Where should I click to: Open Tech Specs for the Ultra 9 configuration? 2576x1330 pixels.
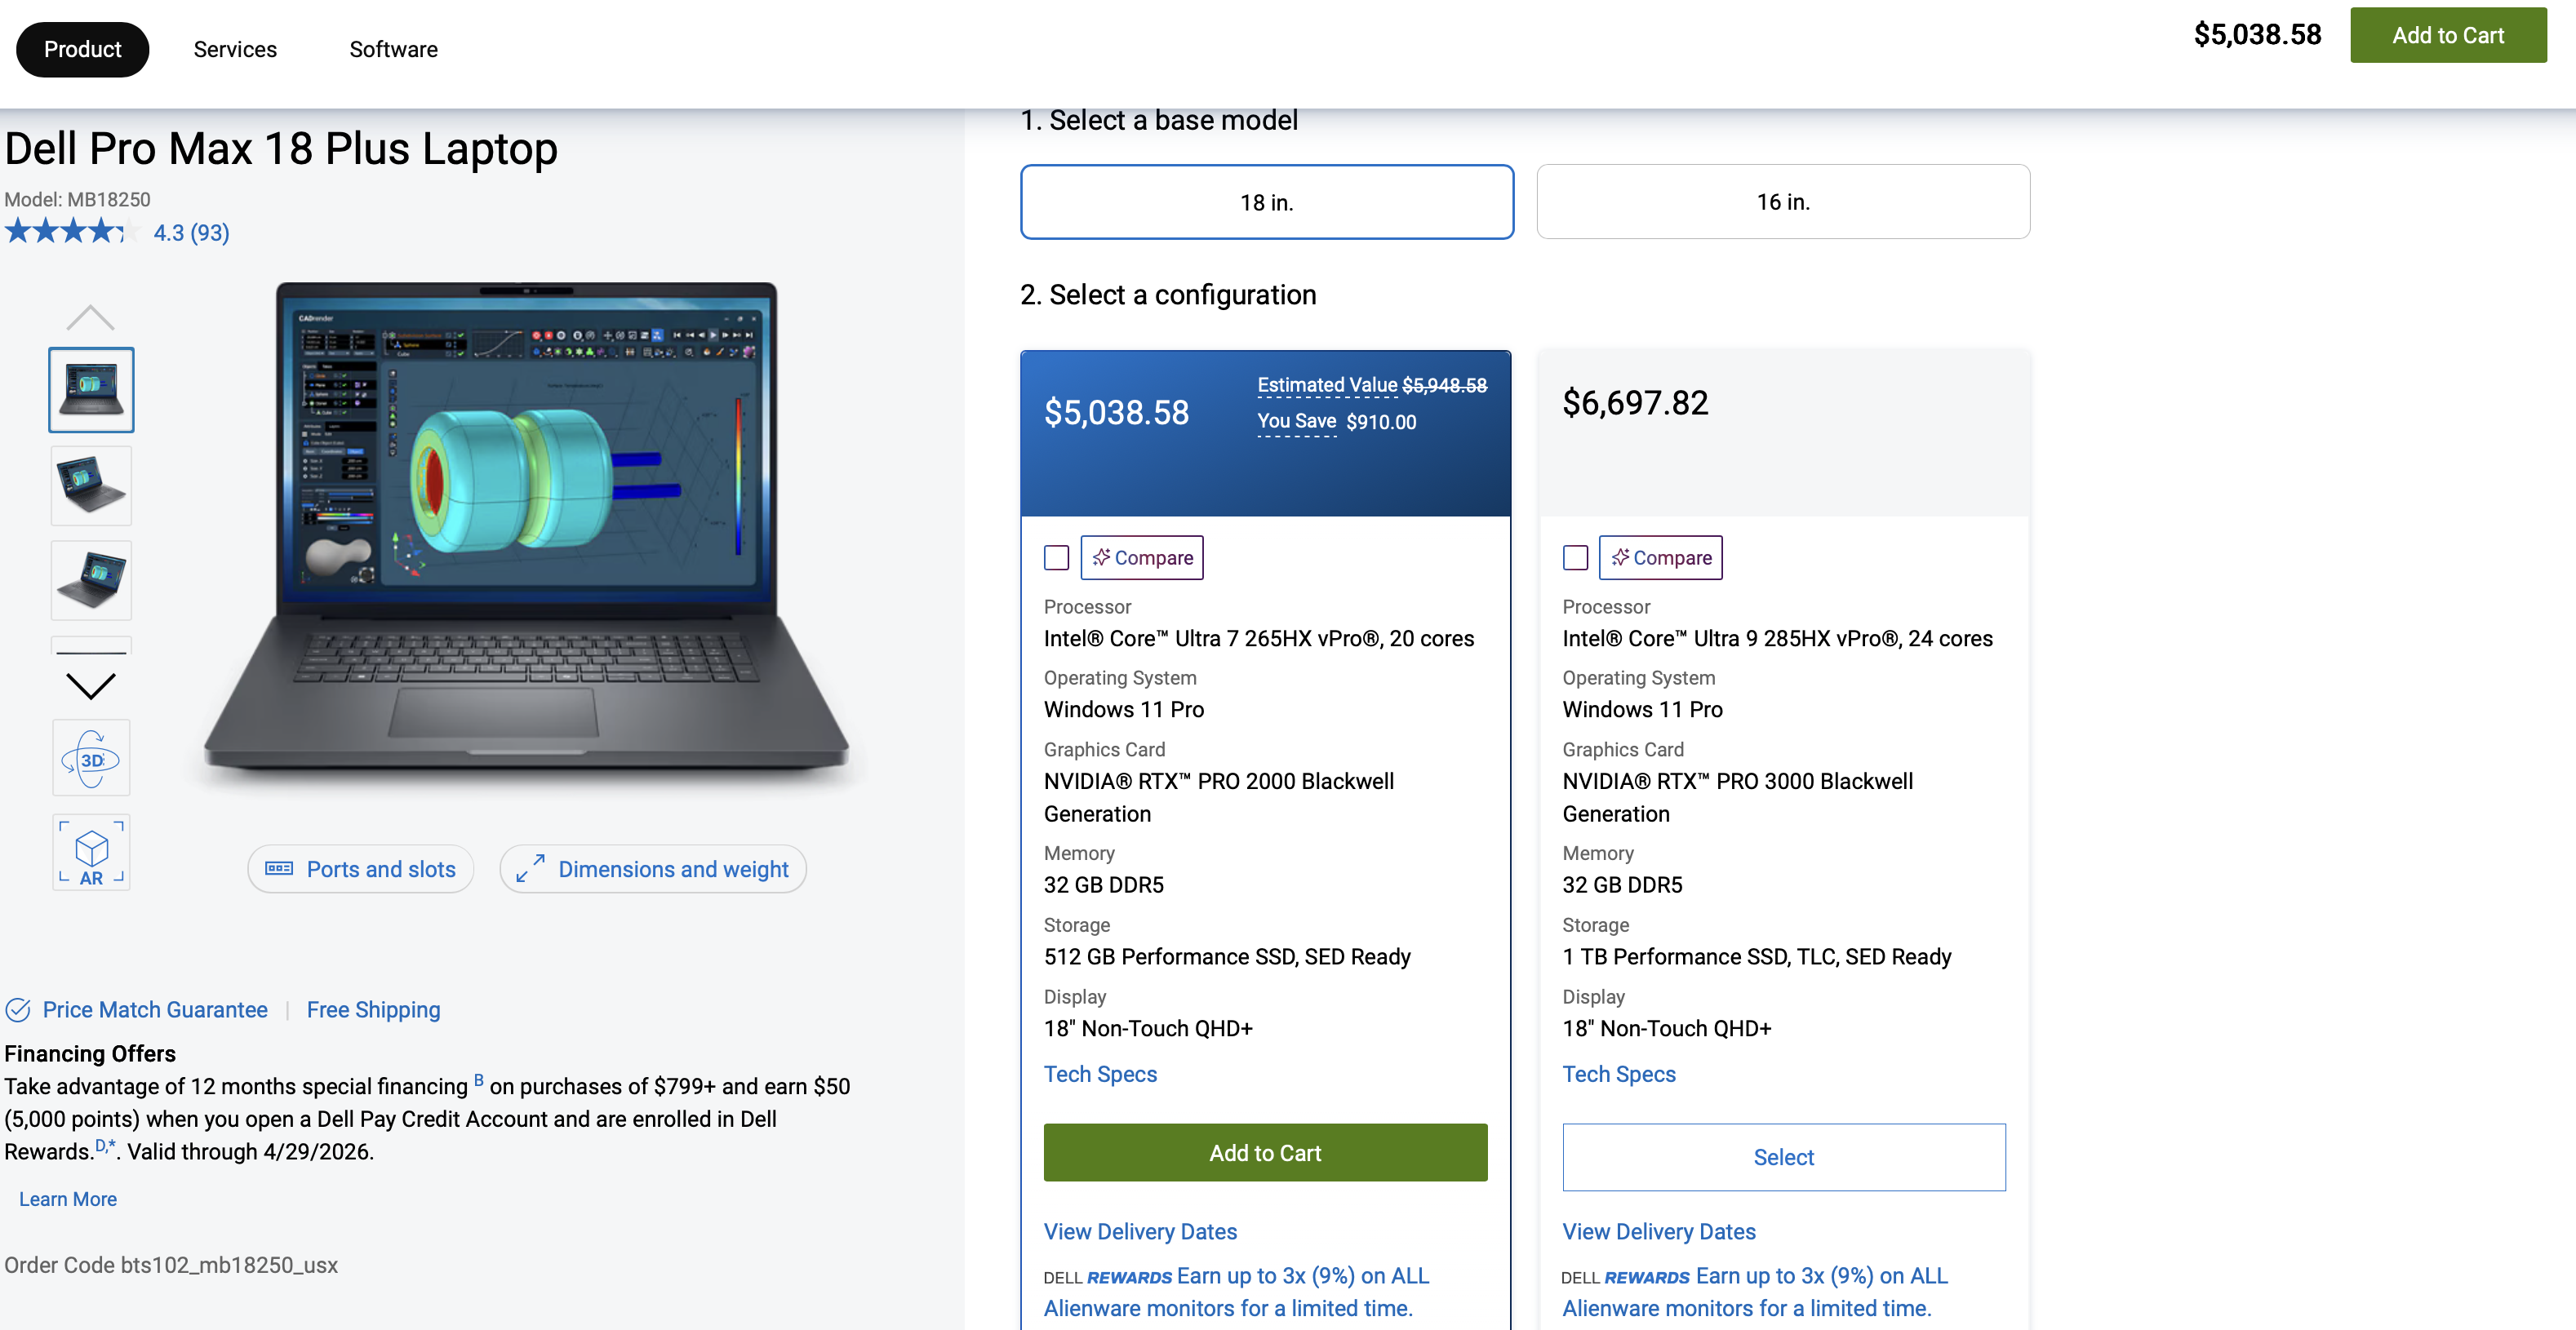1618,1074
